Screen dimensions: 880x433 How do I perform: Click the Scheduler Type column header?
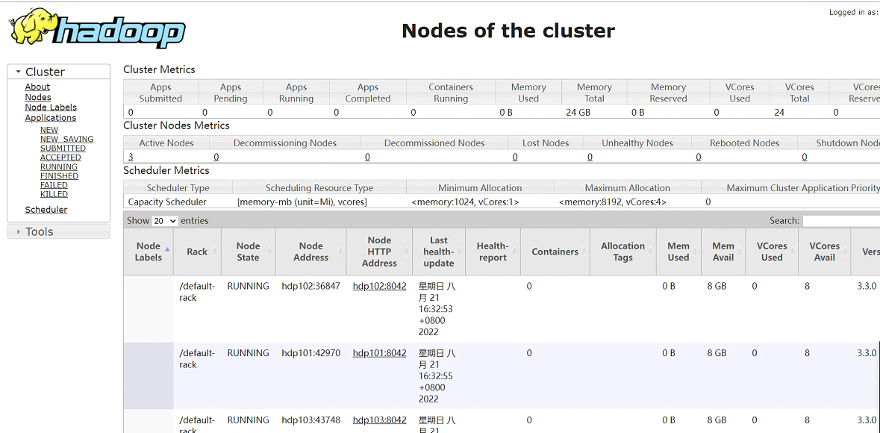178,188
